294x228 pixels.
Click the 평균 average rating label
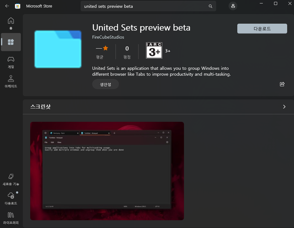[100, 57]
